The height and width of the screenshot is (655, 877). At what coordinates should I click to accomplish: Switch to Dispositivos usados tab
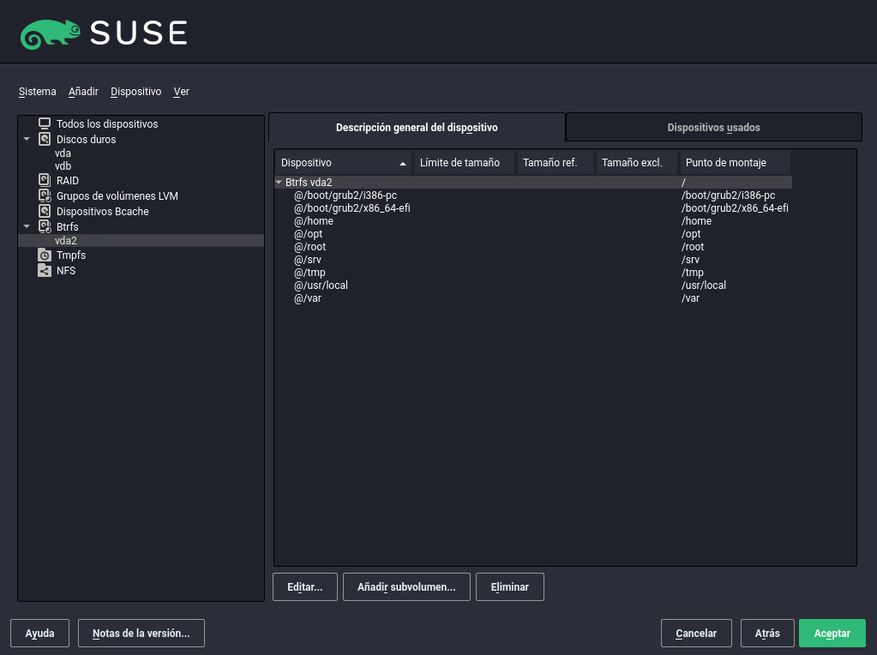click(x=713, y=128)
